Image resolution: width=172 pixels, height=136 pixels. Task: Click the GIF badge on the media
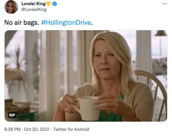[x=12, y=115]
